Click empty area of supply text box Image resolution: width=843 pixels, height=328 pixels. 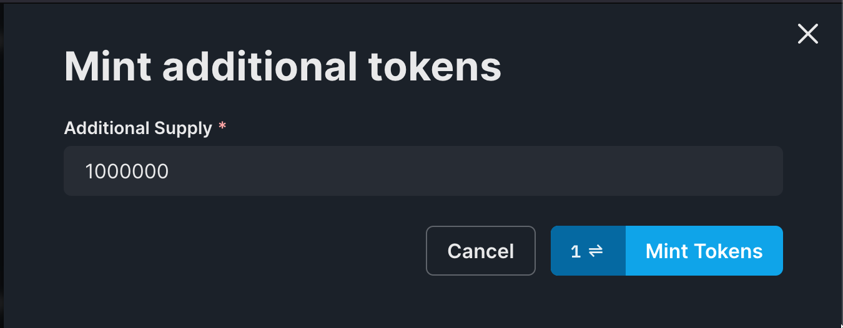point(475,171)
